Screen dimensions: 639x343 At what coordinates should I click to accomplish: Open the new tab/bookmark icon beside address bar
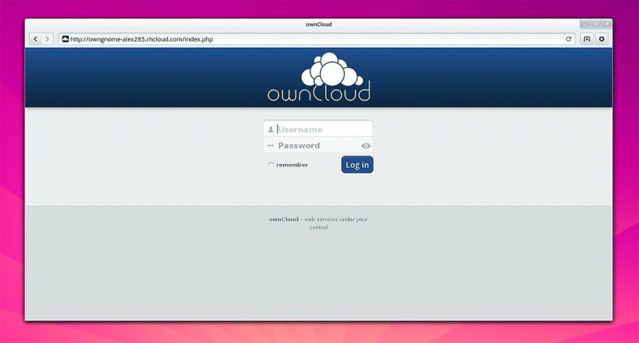(587, 39)
